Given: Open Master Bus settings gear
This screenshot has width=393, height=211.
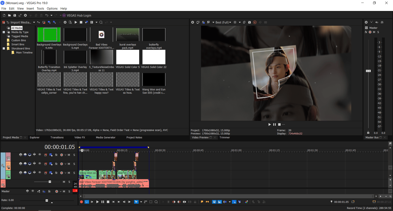Looking at the screenshot, I should pyautogui.click(x=366, y=22).
